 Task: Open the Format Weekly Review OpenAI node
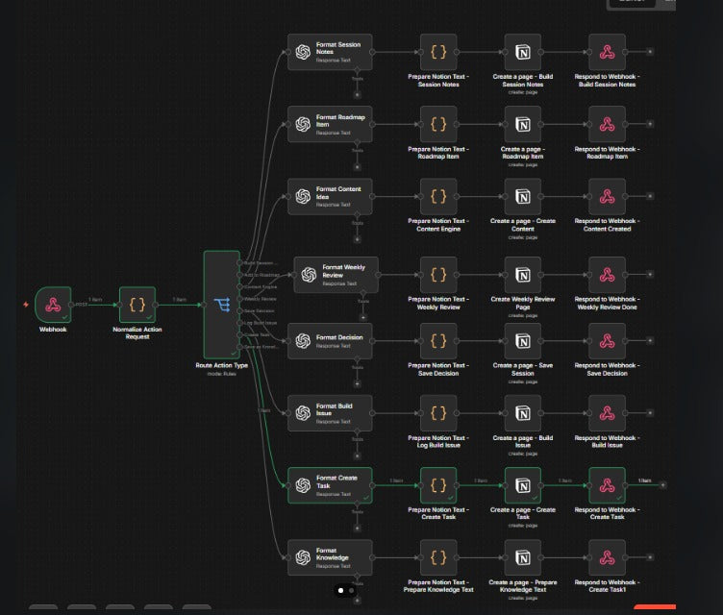337,275
